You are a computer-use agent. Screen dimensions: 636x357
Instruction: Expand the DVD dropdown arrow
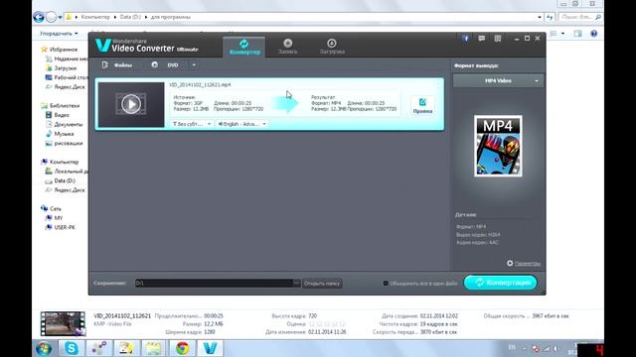pyautogui.click(x=194, y=64)
